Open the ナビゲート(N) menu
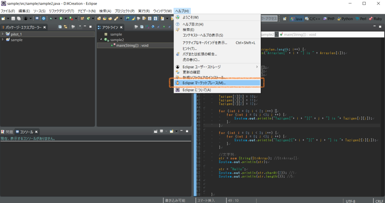This screenshot has height=203, width=385. 87,11
